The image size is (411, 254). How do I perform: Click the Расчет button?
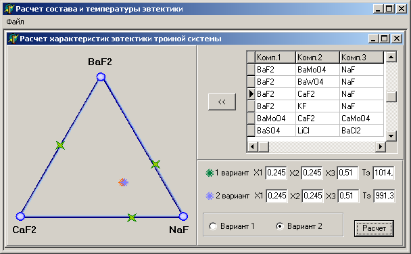pos(374,228)
